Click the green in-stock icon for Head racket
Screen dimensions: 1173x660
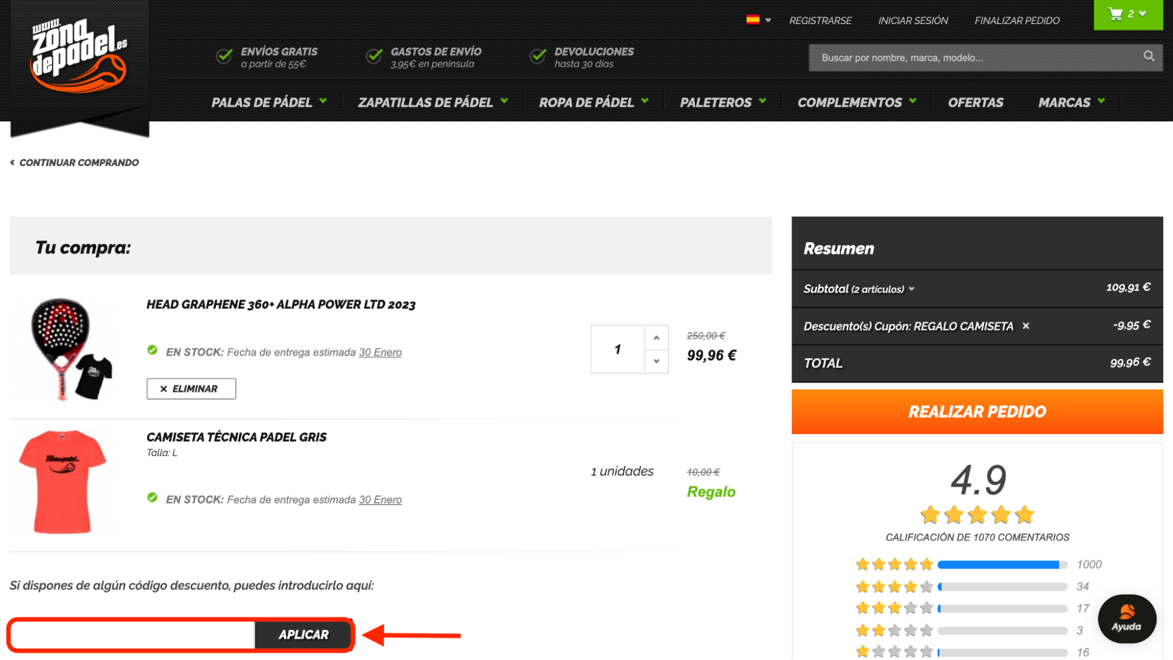pos(153,350)
